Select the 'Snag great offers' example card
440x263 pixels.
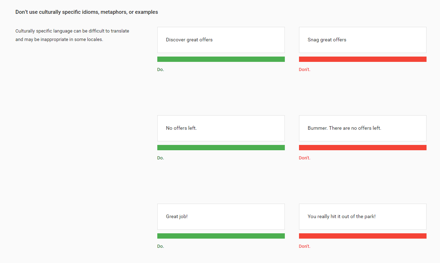(362, 40)
